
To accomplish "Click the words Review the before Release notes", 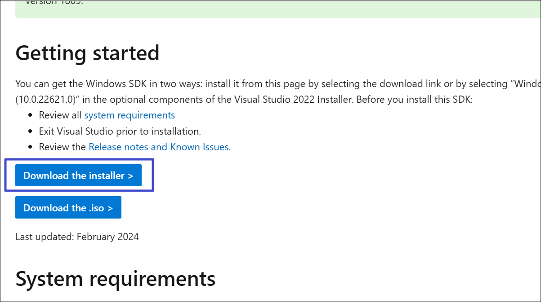I will tap(62, 147).
